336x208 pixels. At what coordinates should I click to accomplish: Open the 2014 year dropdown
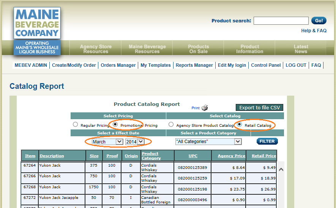(x=135, y=142)
